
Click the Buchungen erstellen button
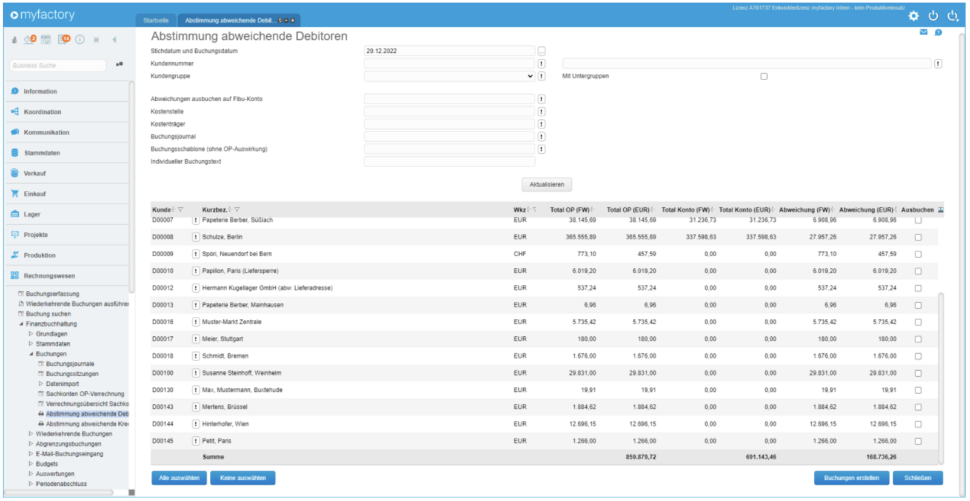851,478
